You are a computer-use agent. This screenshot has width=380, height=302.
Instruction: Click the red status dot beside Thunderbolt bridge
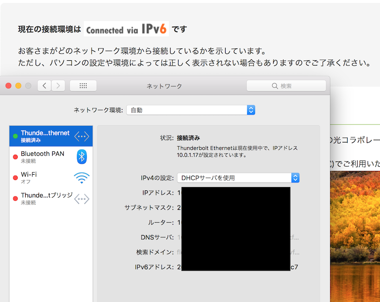(15, 198)
